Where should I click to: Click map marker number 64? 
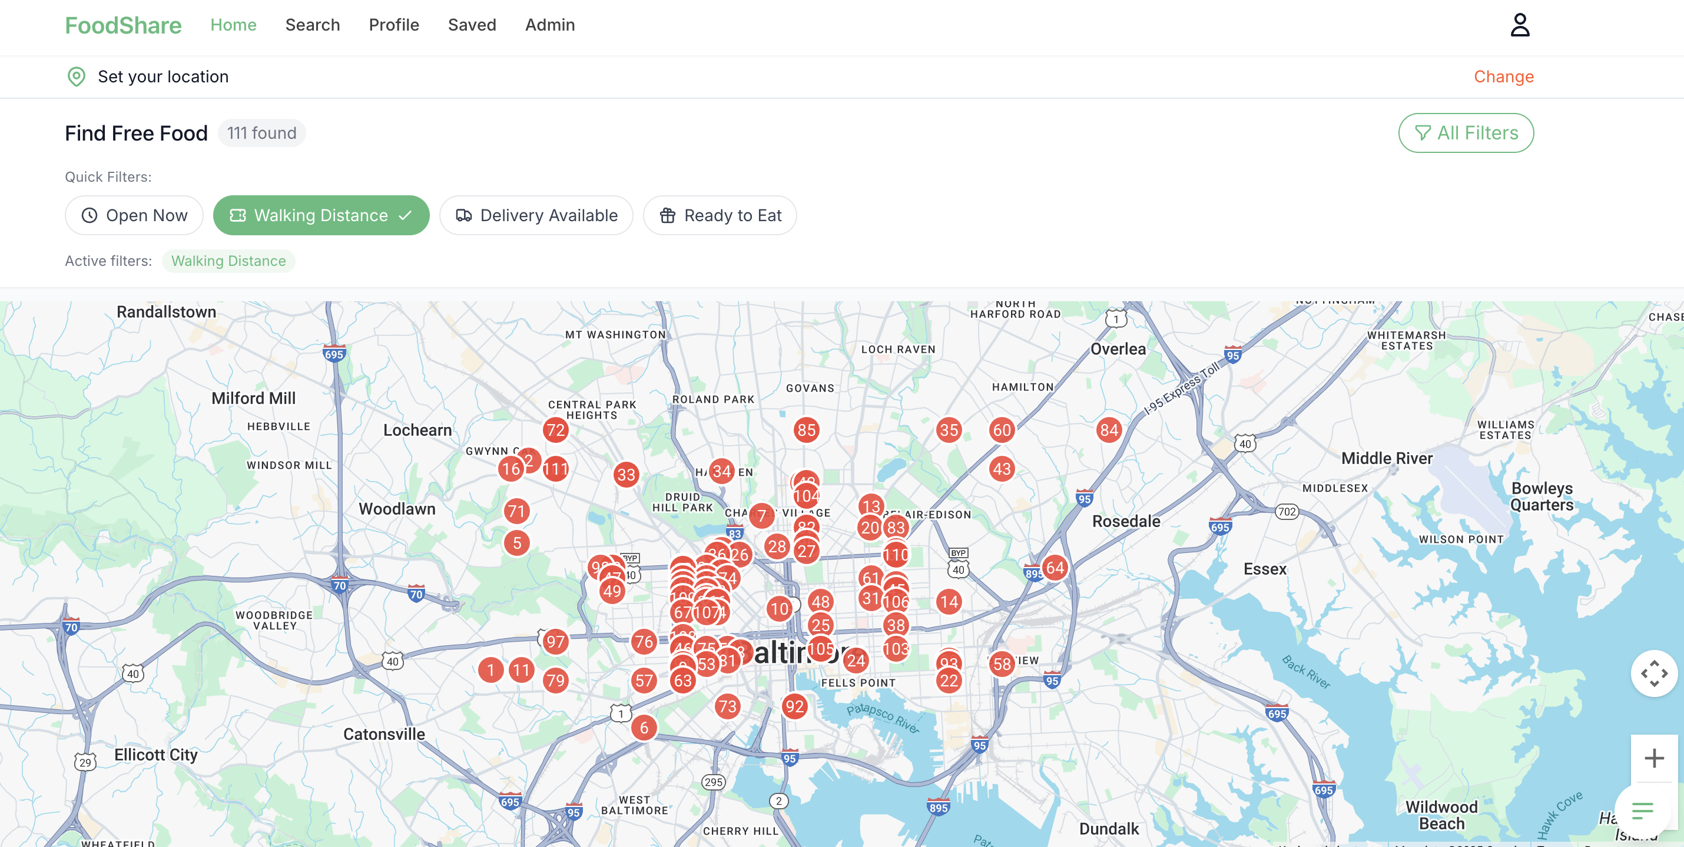(x=1055, y=568)
